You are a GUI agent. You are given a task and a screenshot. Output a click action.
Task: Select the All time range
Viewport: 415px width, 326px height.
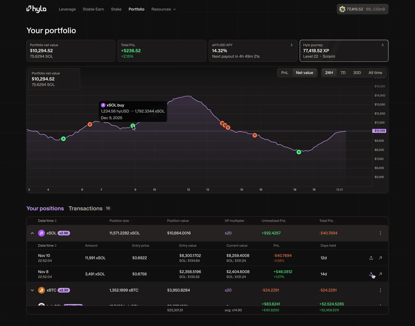[x=375, y=73]
